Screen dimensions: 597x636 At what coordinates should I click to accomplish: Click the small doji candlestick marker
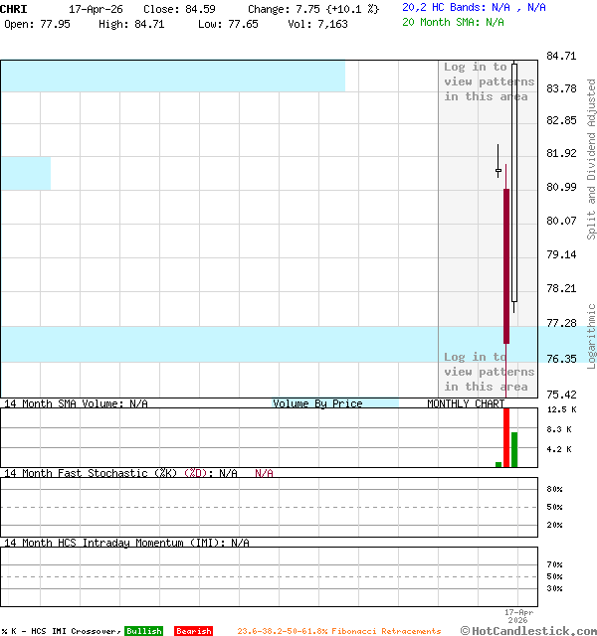[498, 172]
